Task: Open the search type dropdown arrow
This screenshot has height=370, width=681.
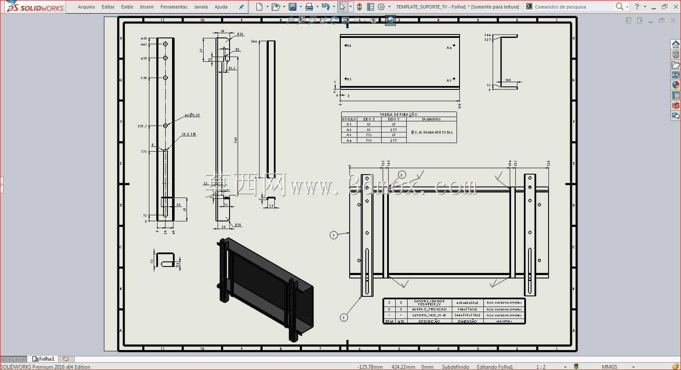Action: point(627,7)
